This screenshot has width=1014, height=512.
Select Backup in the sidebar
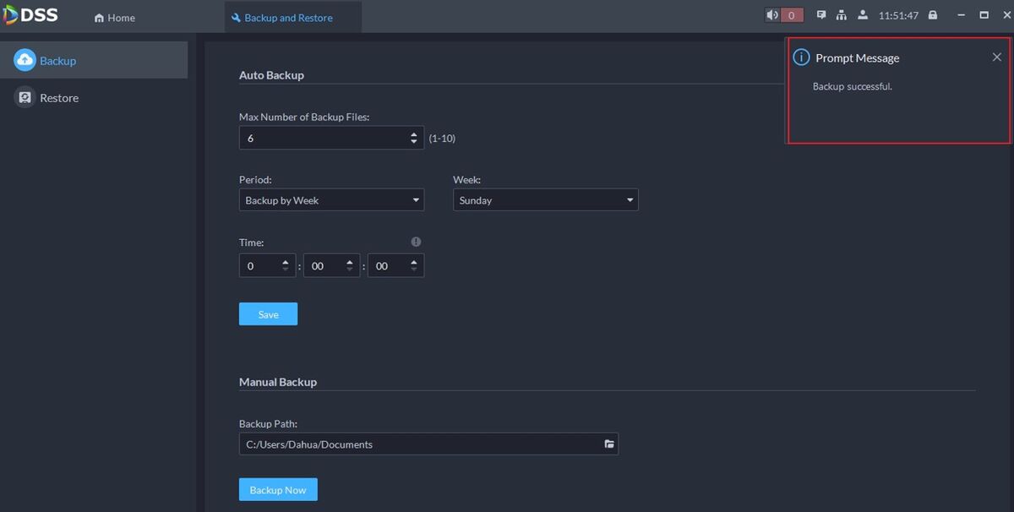coord(57,61)
